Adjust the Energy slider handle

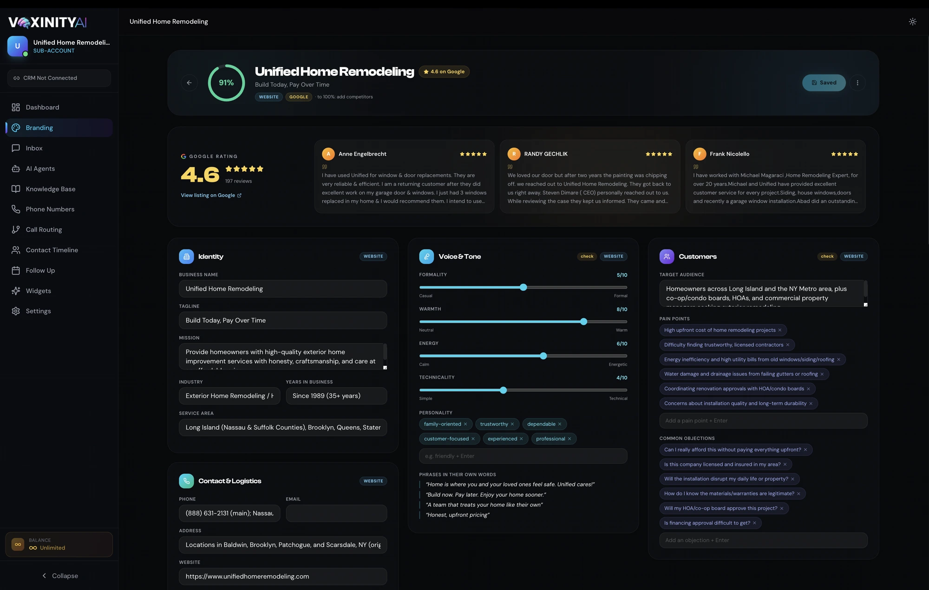click(x=543, y=356)
